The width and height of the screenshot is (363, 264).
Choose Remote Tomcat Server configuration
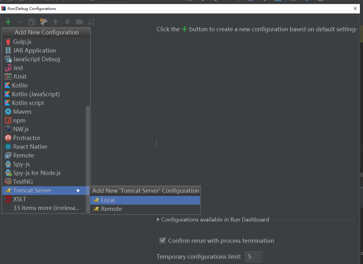(x=145, y=209)
